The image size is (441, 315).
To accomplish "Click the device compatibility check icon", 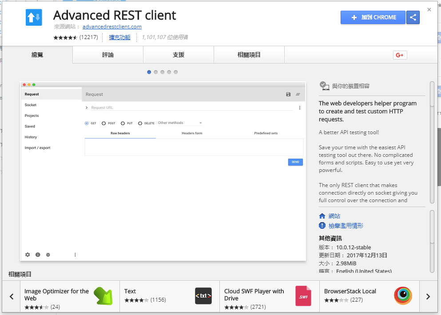I will click(324, 86).
